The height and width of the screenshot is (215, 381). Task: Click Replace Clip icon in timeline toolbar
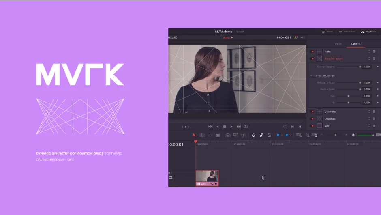click(x=244, y=135)
